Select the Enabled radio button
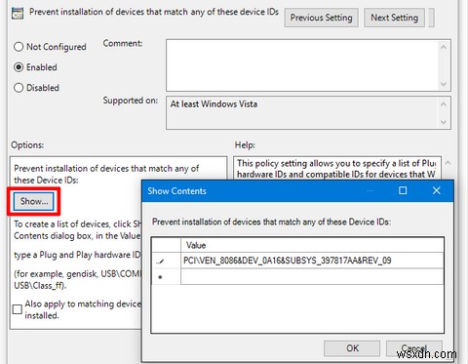The width and height of the screenshot is (468, 364). click(19, 67)
